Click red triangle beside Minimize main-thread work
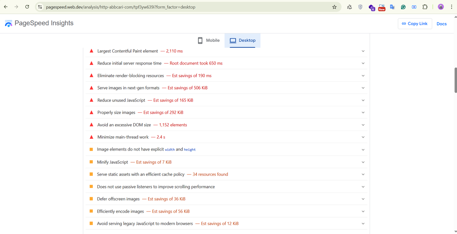The width and height of the screenshot is (457, 234). pyautogui.click(x=91, y=137)
